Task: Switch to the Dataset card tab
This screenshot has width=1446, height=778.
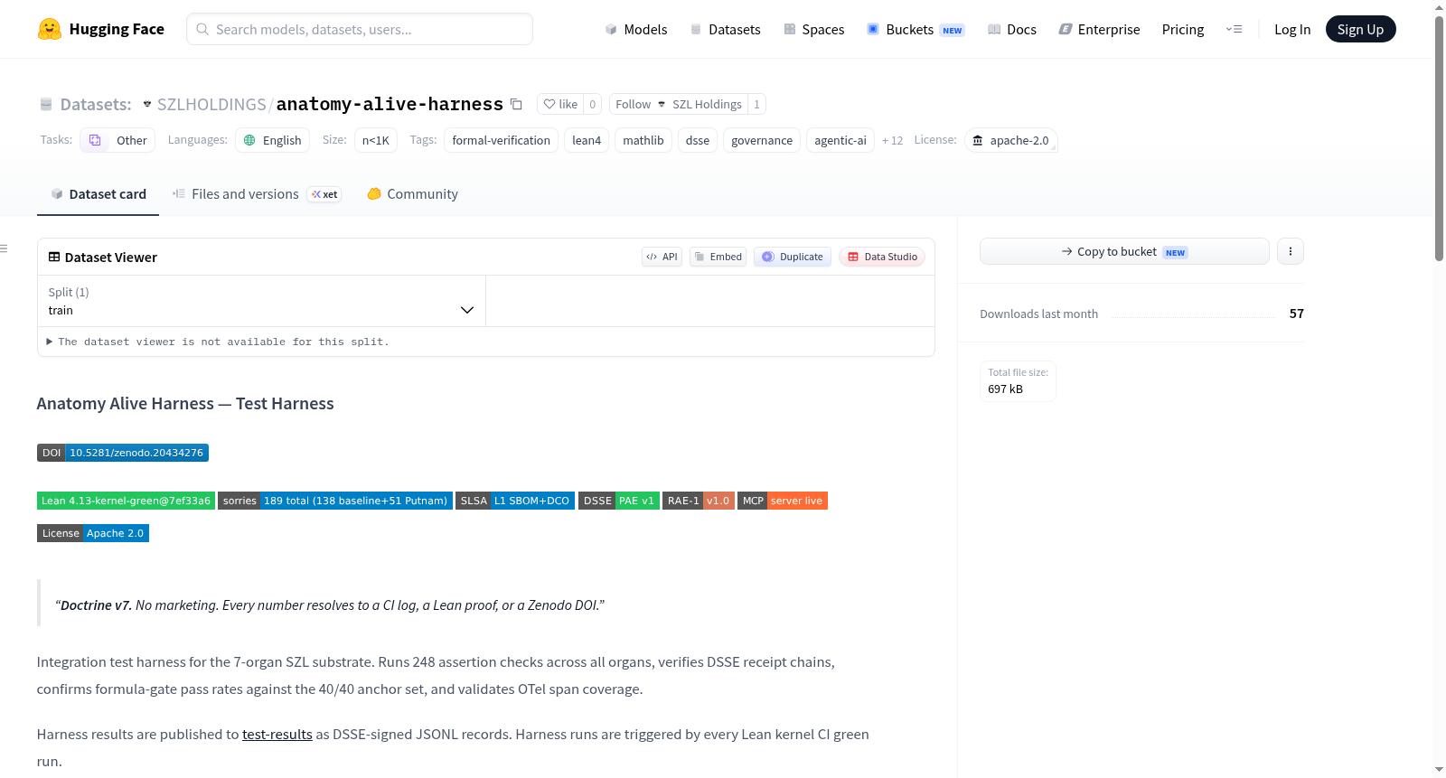Action: 99,193
